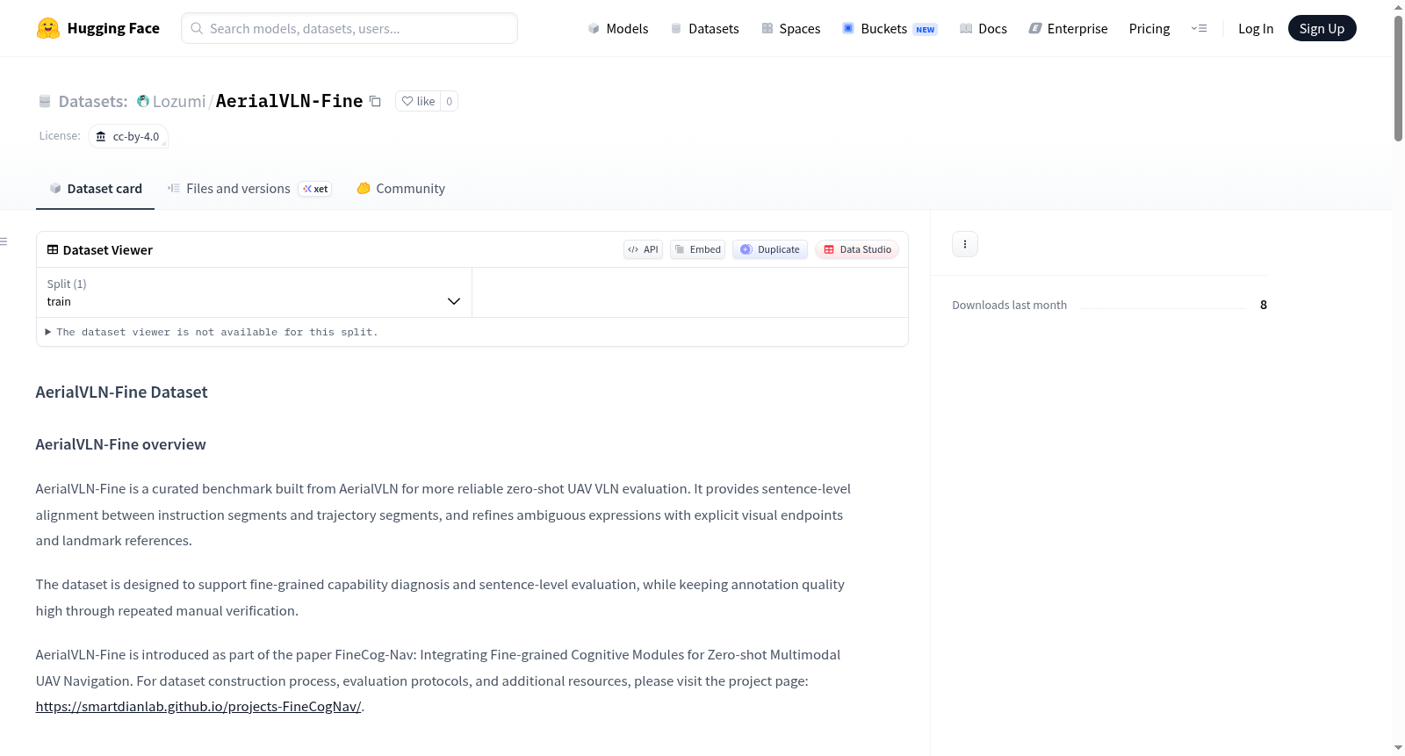
Task: Open the Spaces navigation item
Action: [791, 28]
